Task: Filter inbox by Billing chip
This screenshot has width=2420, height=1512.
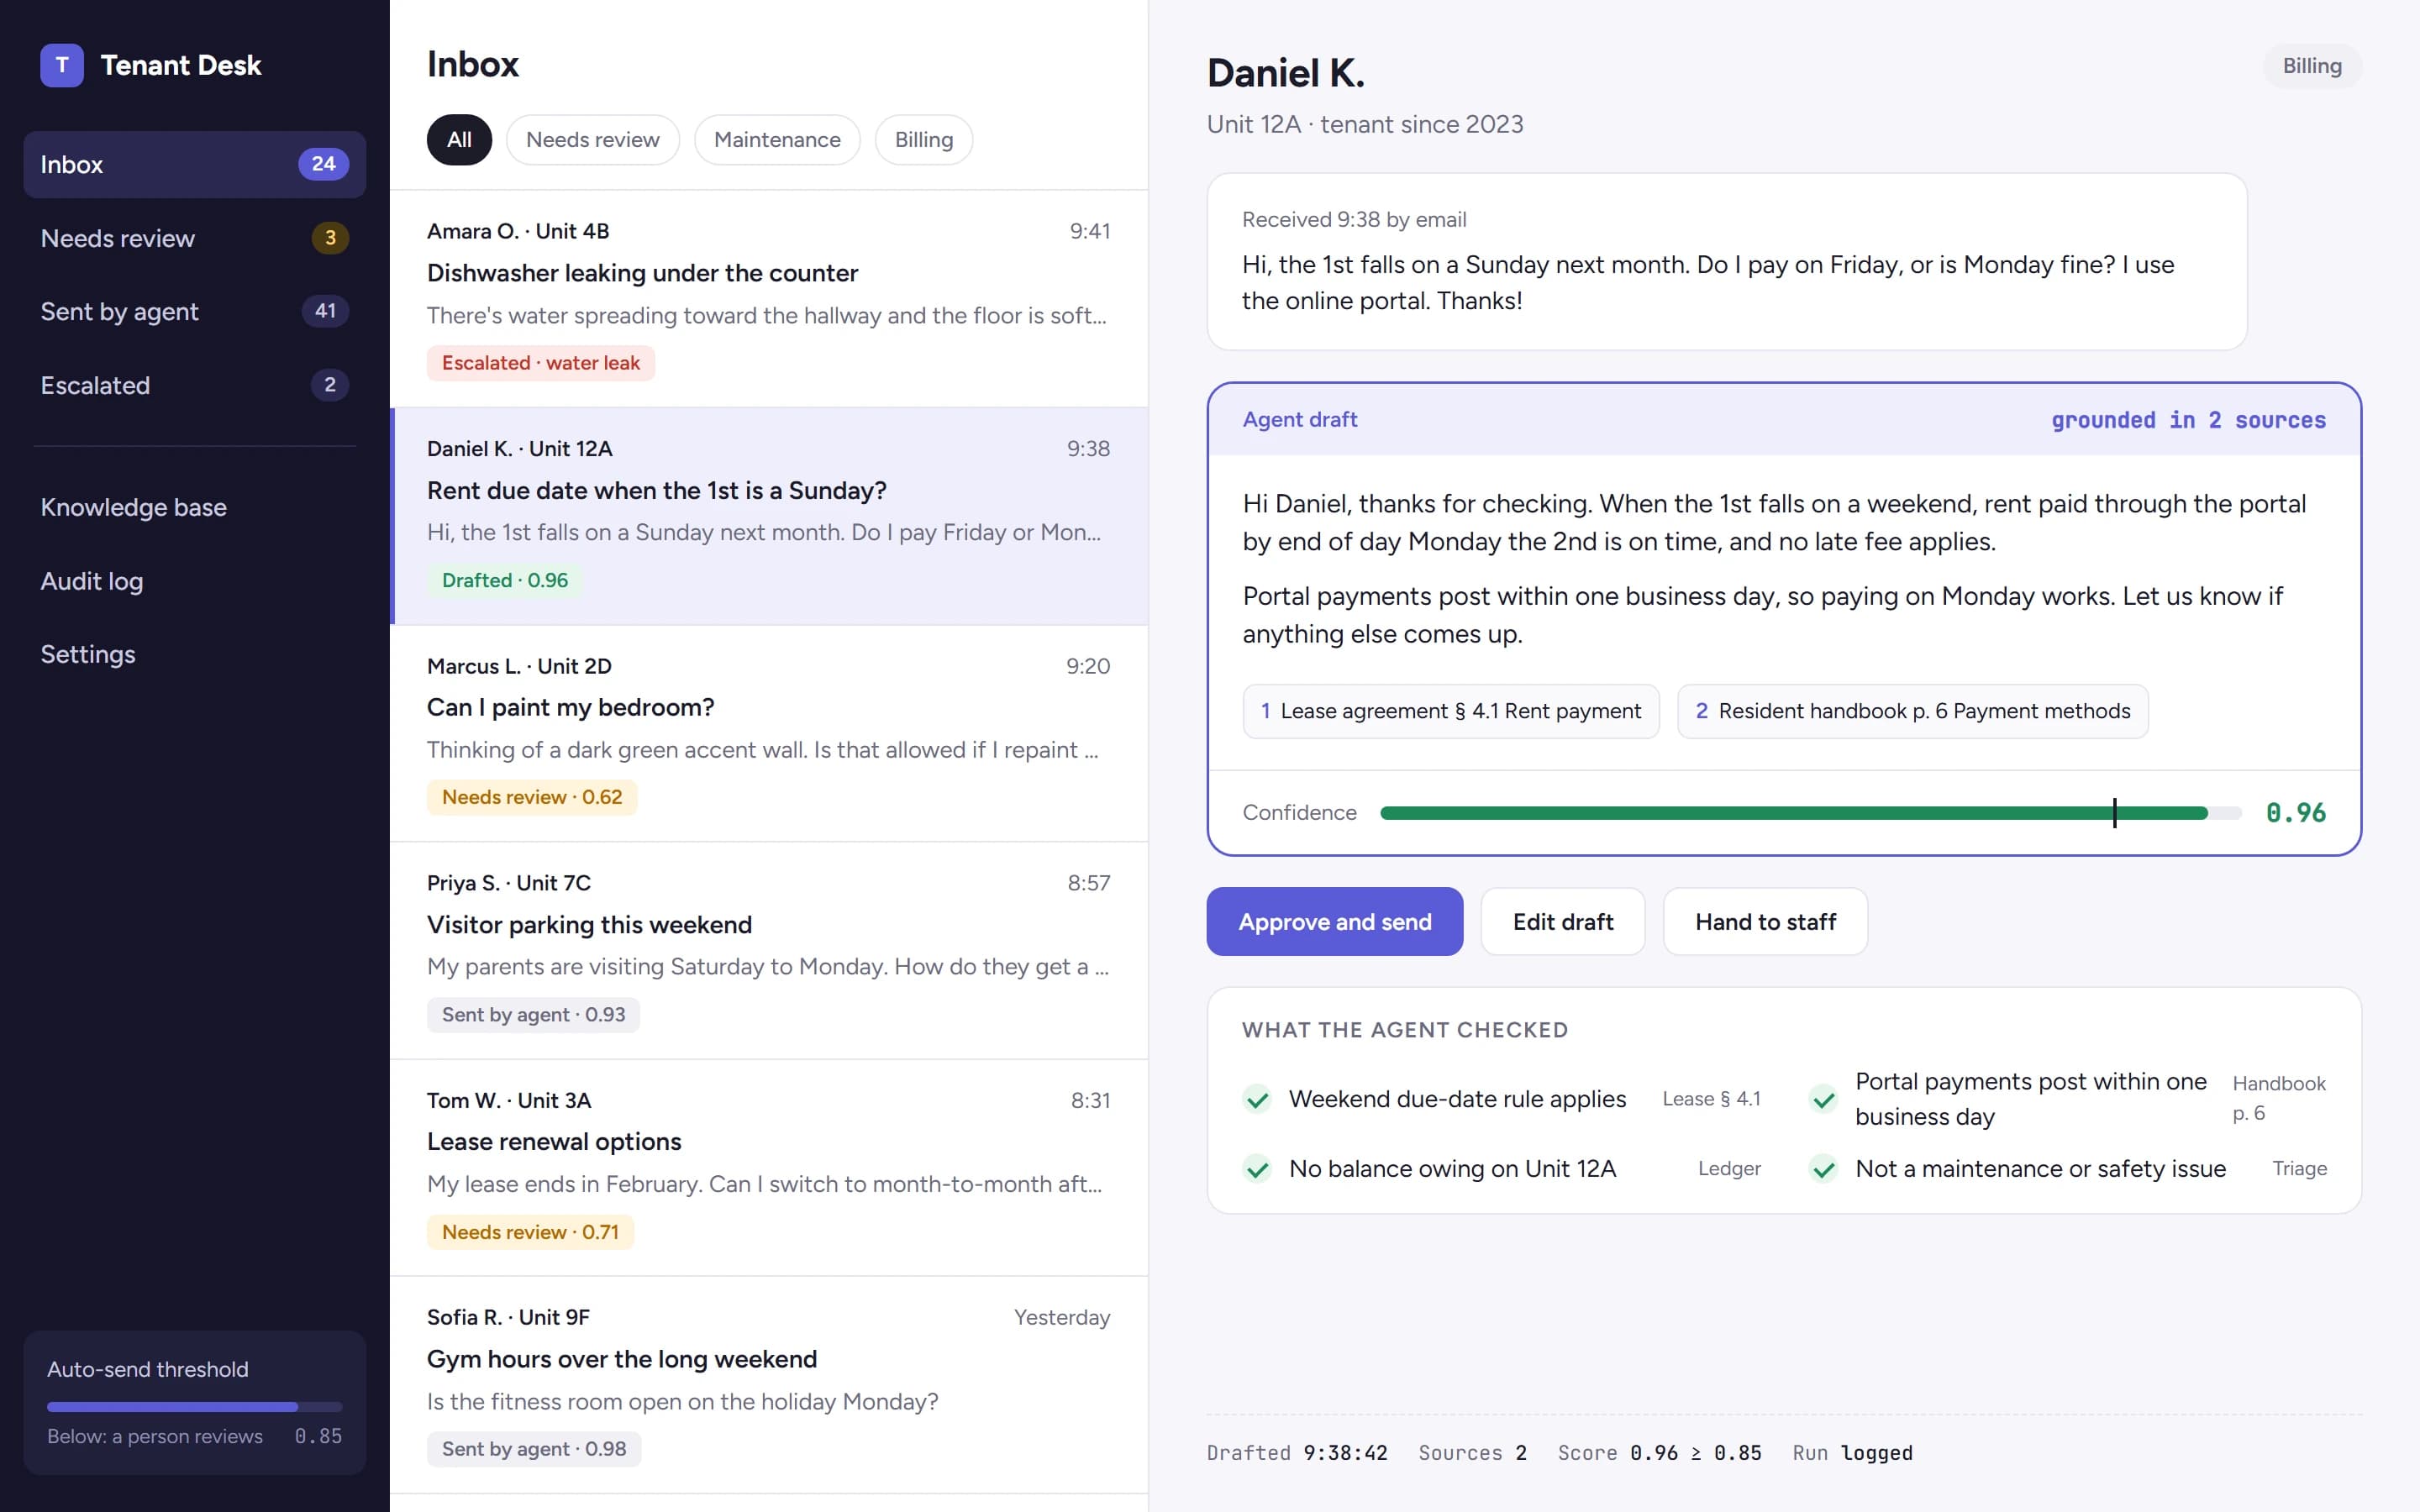Action: 924,139
